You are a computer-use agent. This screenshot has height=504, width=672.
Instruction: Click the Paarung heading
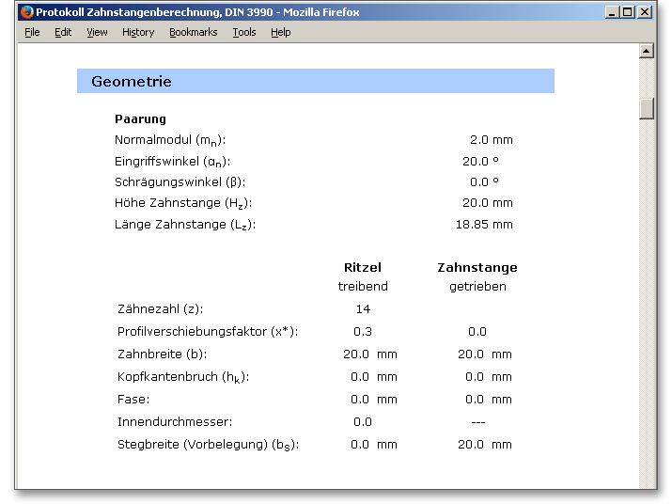[x=140, y=119]
